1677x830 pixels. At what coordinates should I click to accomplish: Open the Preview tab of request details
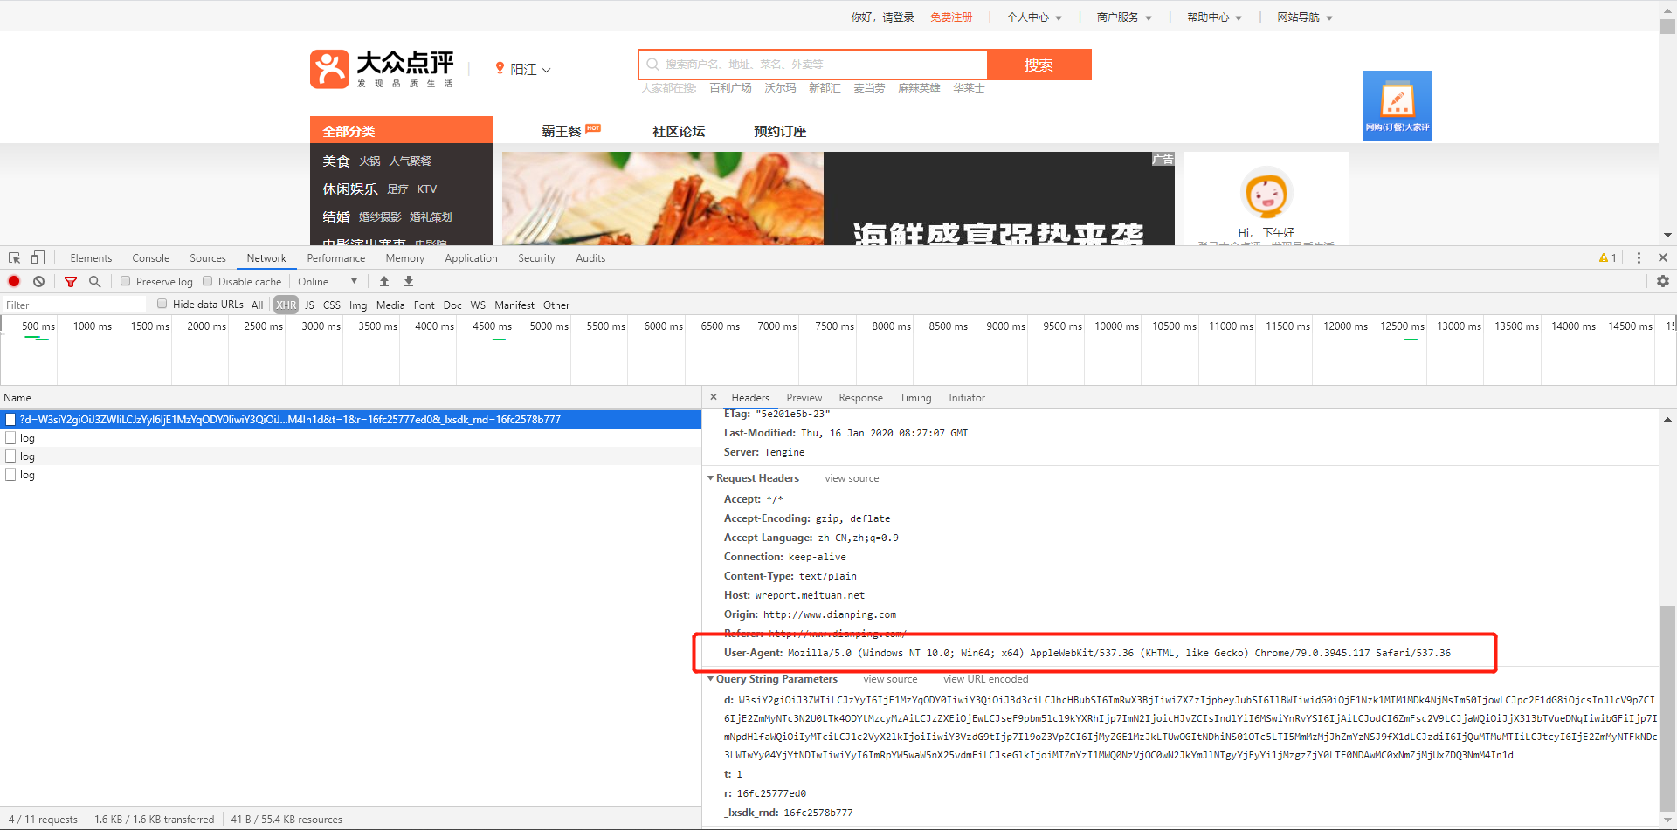click(x=804, y=398)
